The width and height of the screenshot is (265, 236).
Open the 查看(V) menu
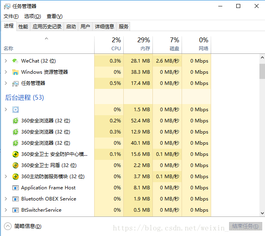(54, 16)
